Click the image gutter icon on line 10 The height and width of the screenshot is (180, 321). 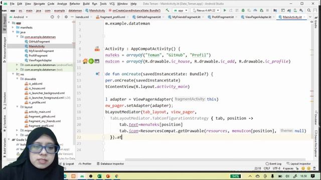[x=97, y=61]
